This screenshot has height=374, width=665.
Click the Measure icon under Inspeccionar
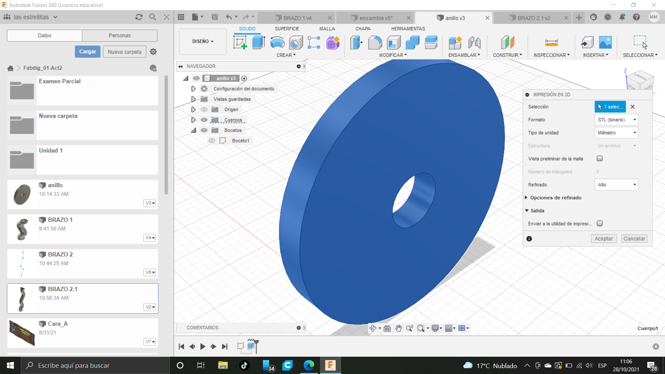pyautogui.click(x=551, y=43)
